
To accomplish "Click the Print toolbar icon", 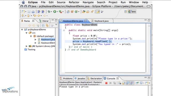I will [x=33, y=12].
